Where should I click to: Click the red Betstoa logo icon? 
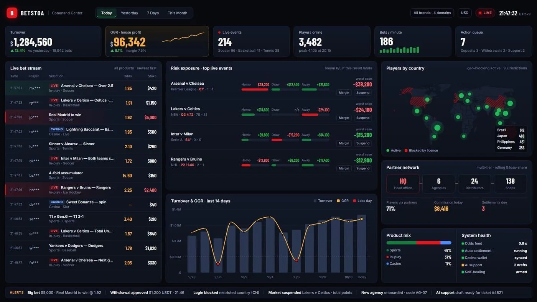pos(12,13)
